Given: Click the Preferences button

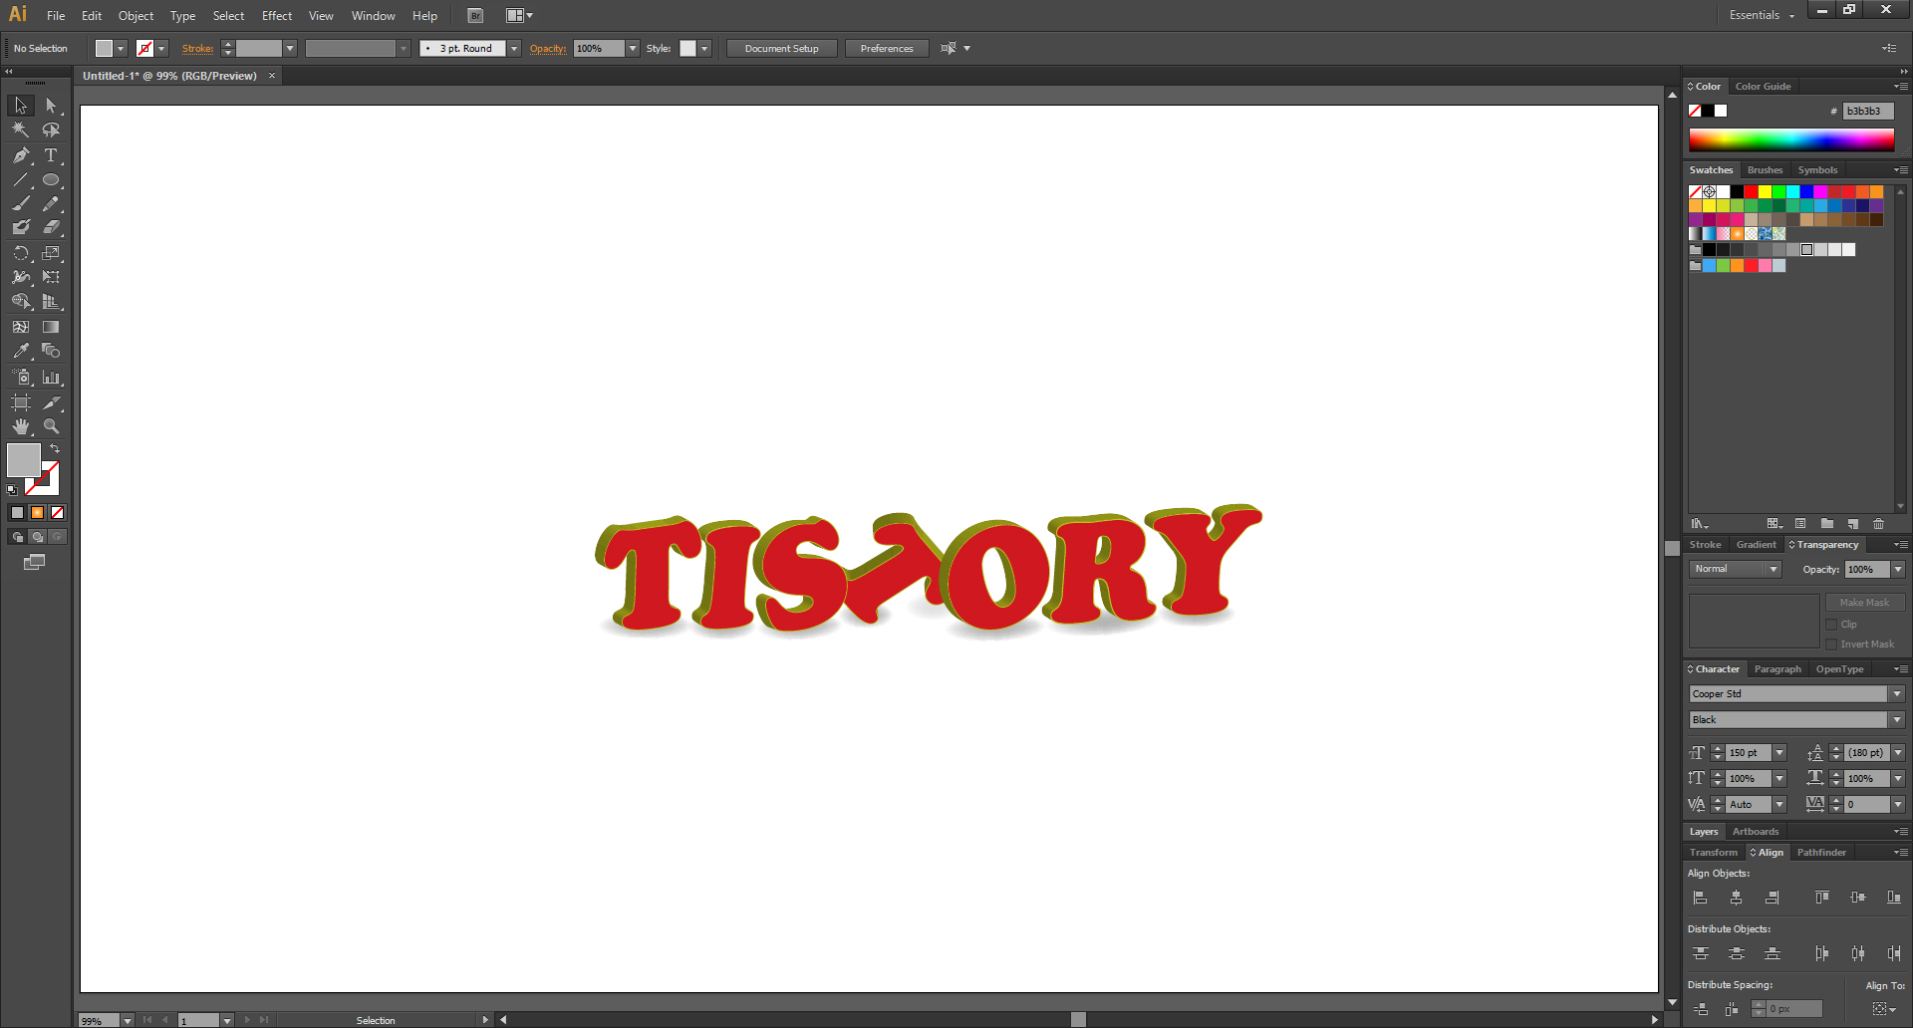Looking at the screenshot, I should click(887, 49).
